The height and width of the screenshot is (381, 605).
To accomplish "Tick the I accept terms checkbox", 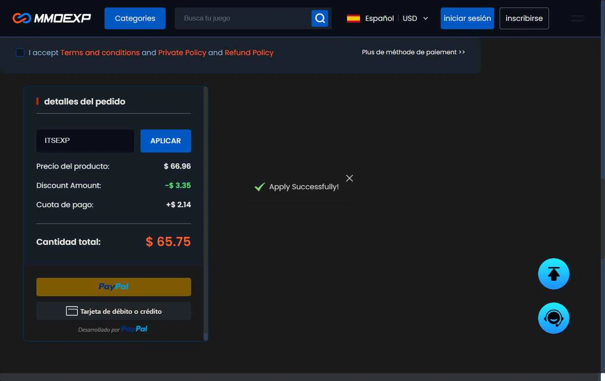I will (20, 53).
